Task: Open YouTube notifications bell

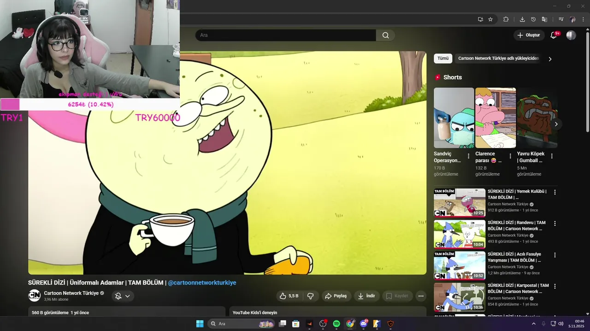Action: (554, 35)
